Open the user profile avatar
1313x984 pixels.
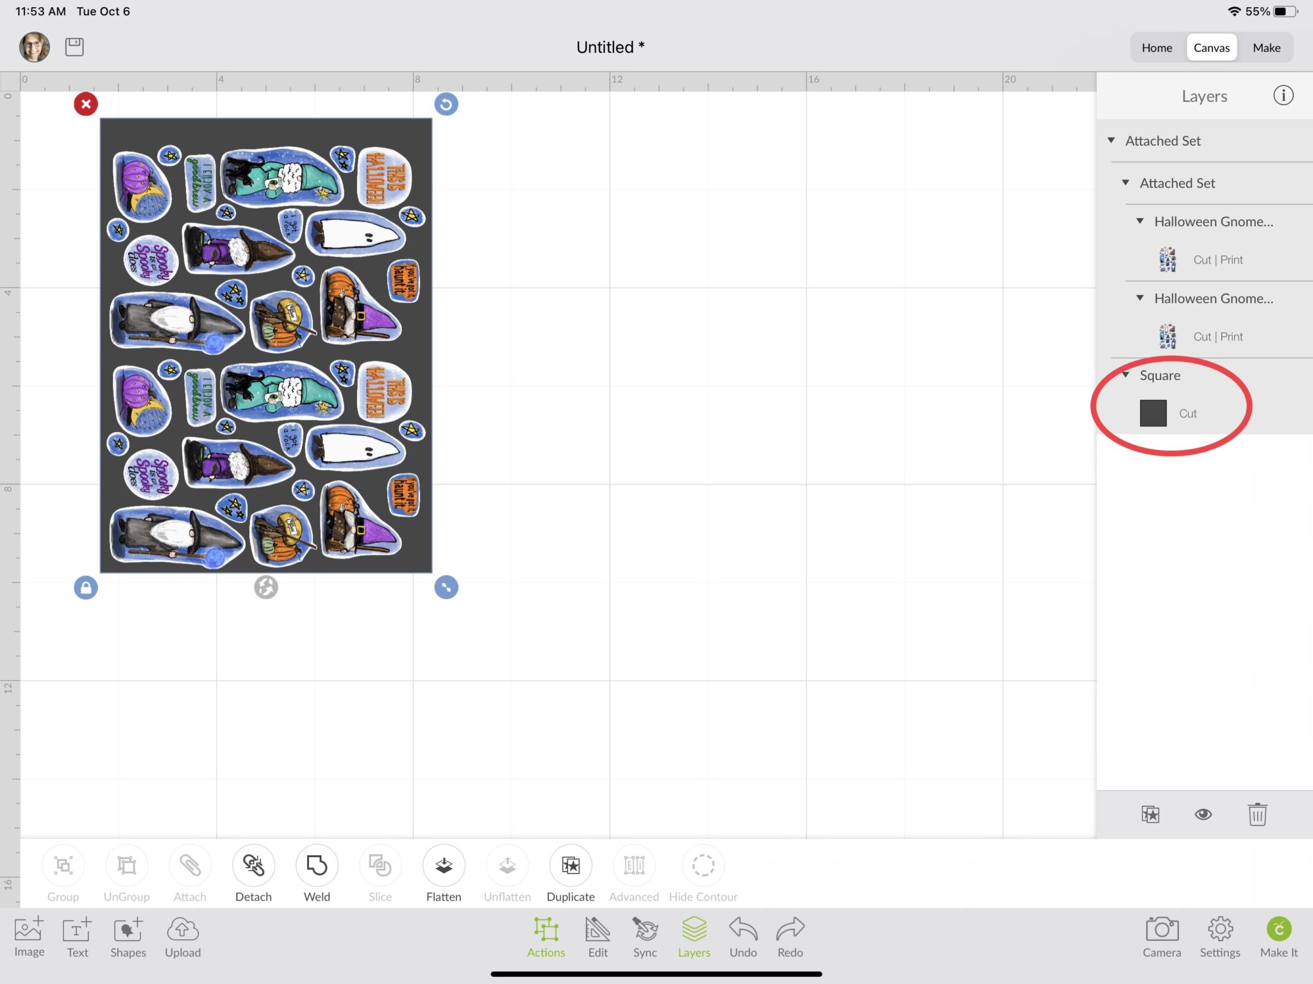tap(35, 47)
